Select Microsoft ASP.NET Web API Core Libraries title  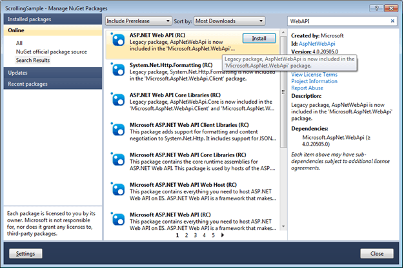pos(188,155)
